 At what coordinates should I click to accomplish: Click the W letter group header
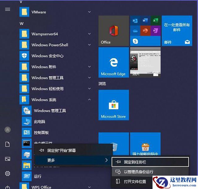[x=22, y=24]
